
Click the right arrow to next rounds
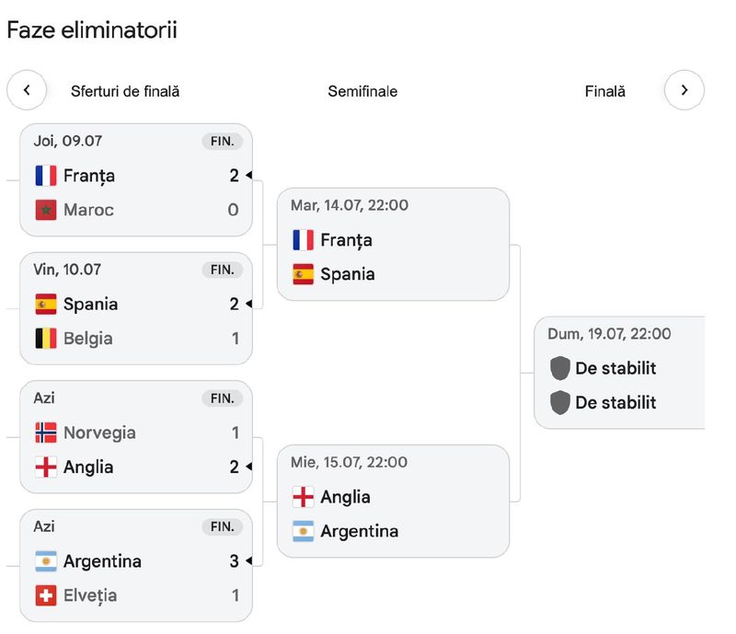click(684, 90)
